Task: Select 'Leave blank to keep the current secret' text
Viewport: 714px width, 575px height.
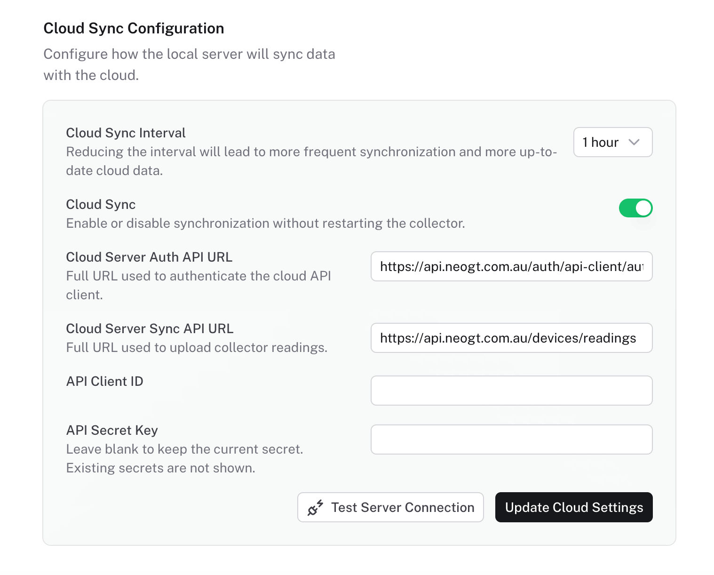Action: click(184, 449)
